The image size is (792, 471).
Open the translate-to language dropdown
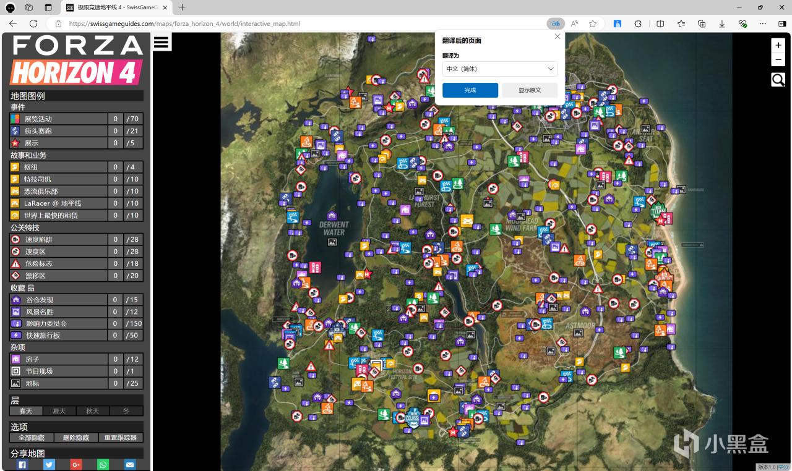point(500,69)
